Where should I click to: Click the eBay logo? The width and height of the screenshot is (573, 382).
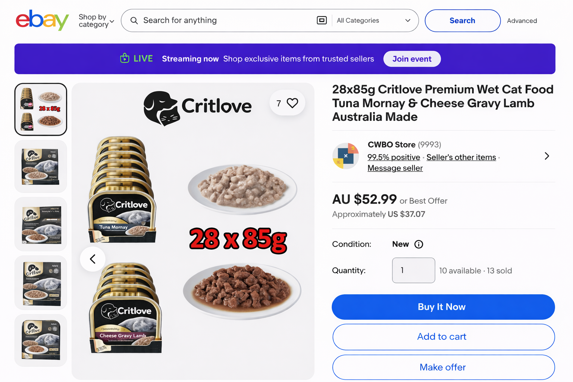coord(42,20)
